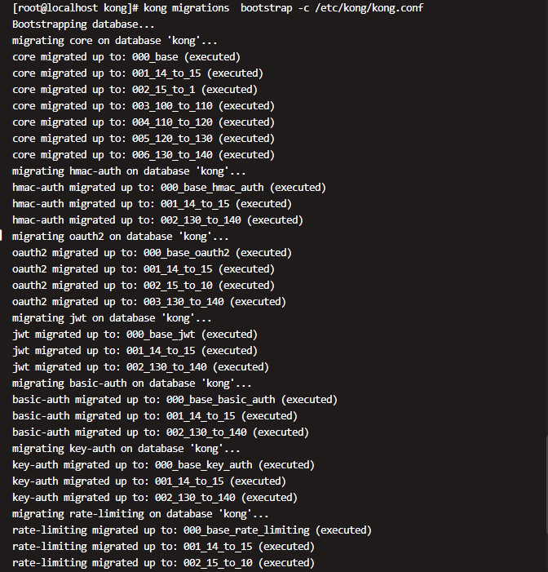Click the 000_base_key_auth migration line
This screenshot has width=548, height=572.
(x=163, y=465)
